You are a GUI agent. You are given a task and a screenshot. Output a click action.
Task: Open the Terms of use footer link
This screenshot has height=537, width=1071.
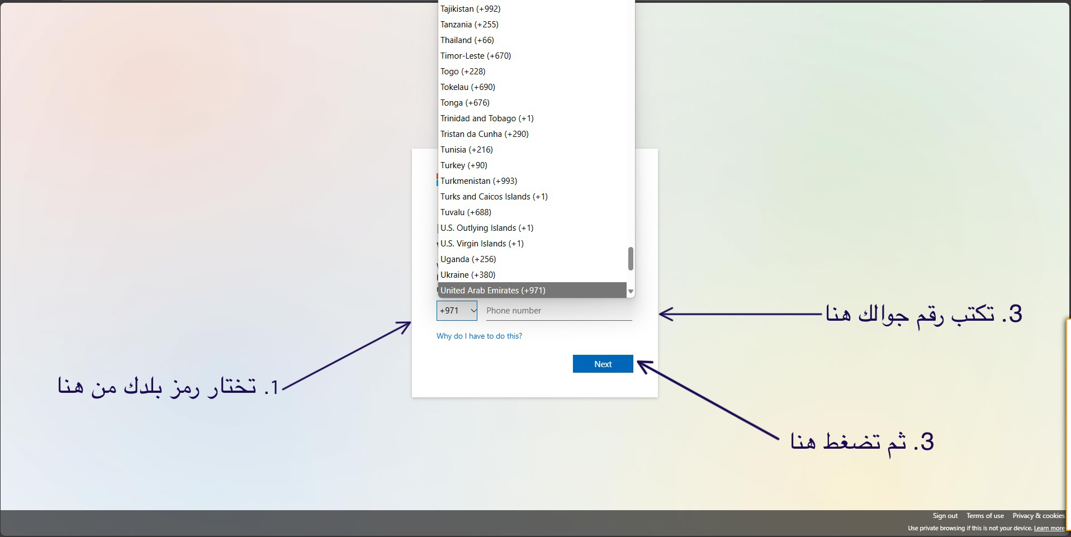click(x=985, y=516)
